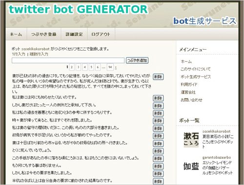Switch to 複数行入力 mode
Image resolution: width=244 pixels, height=185 pixels.
39,54
